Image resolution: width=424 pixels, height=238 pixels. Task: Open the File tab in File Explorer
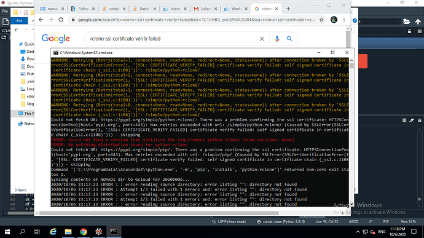[x=19, y=21]
